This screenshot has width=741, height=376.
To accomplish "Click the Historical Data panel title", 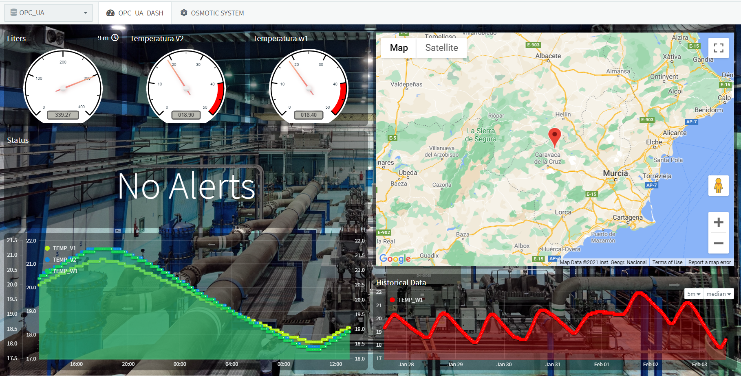I will pyautogui.click(x=401, y=282).
